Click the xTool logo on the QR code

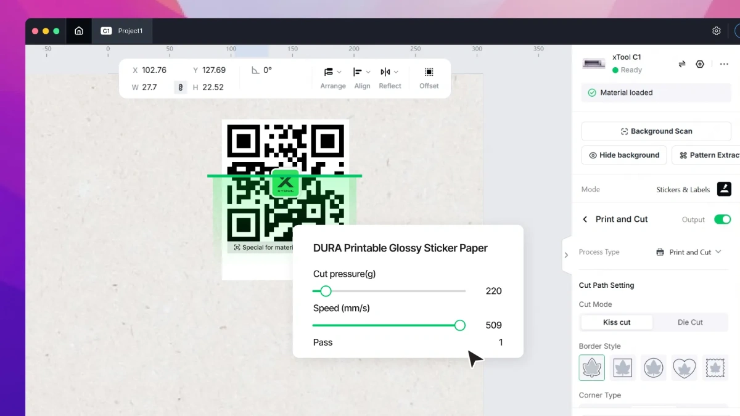pyautogui.click(x=285, y=183)
